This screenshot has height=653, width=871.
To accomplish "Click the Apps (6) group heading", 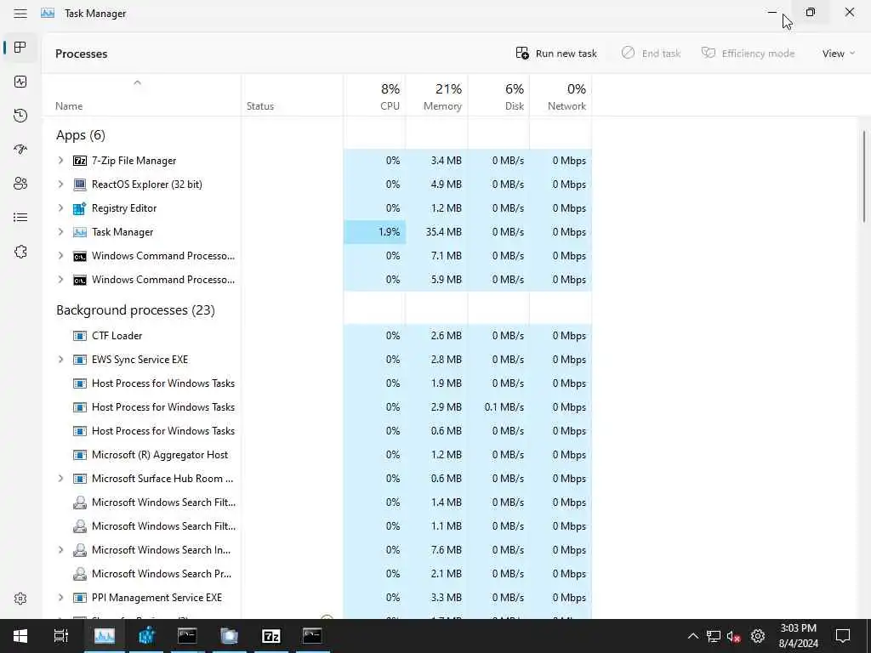I will pos(81,135).
